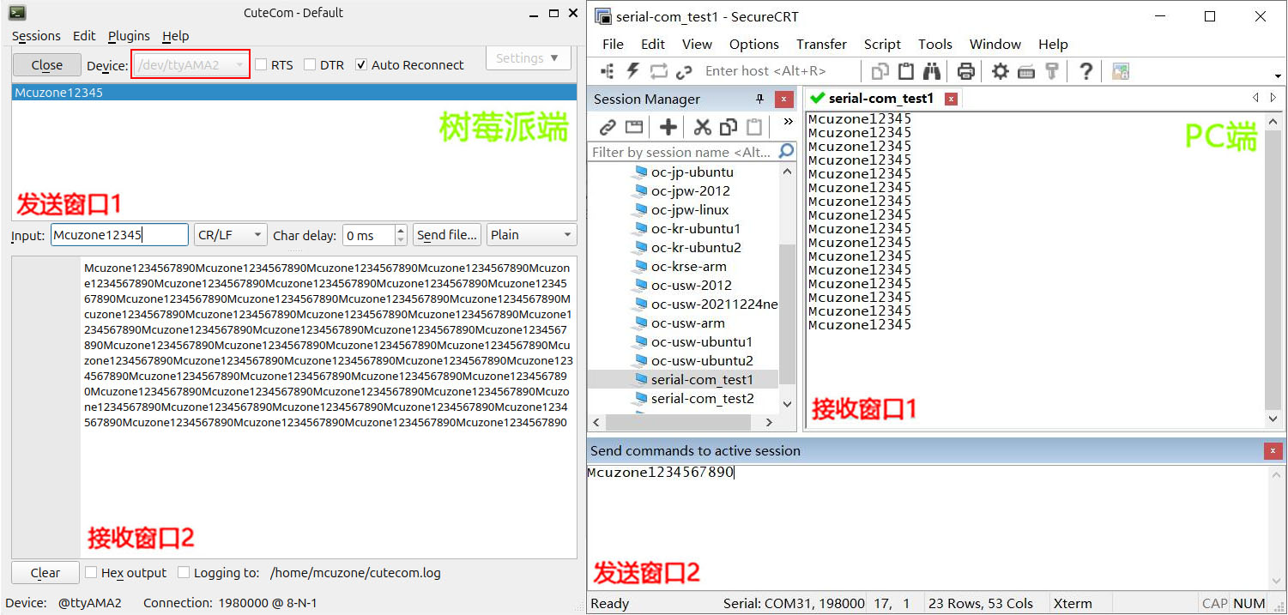Open the Transfer menu in SecureCRT

pyautogui.click(x=821, y=45)
